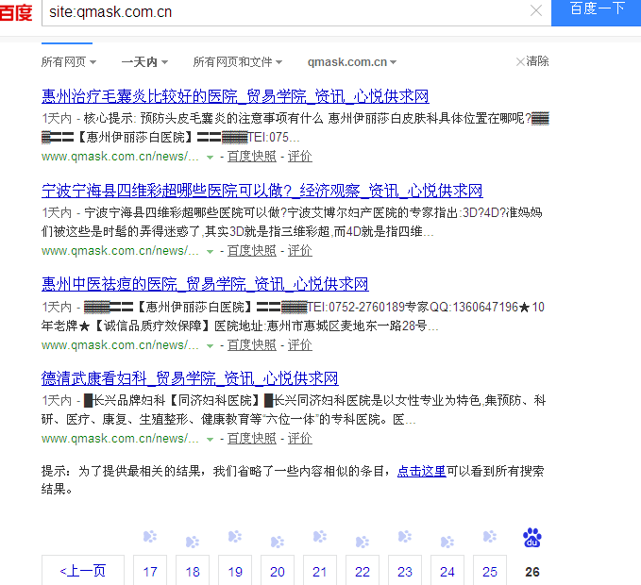641x585 pixels.
Task: Go to results page 24
Action: click(x=447, y=570)
